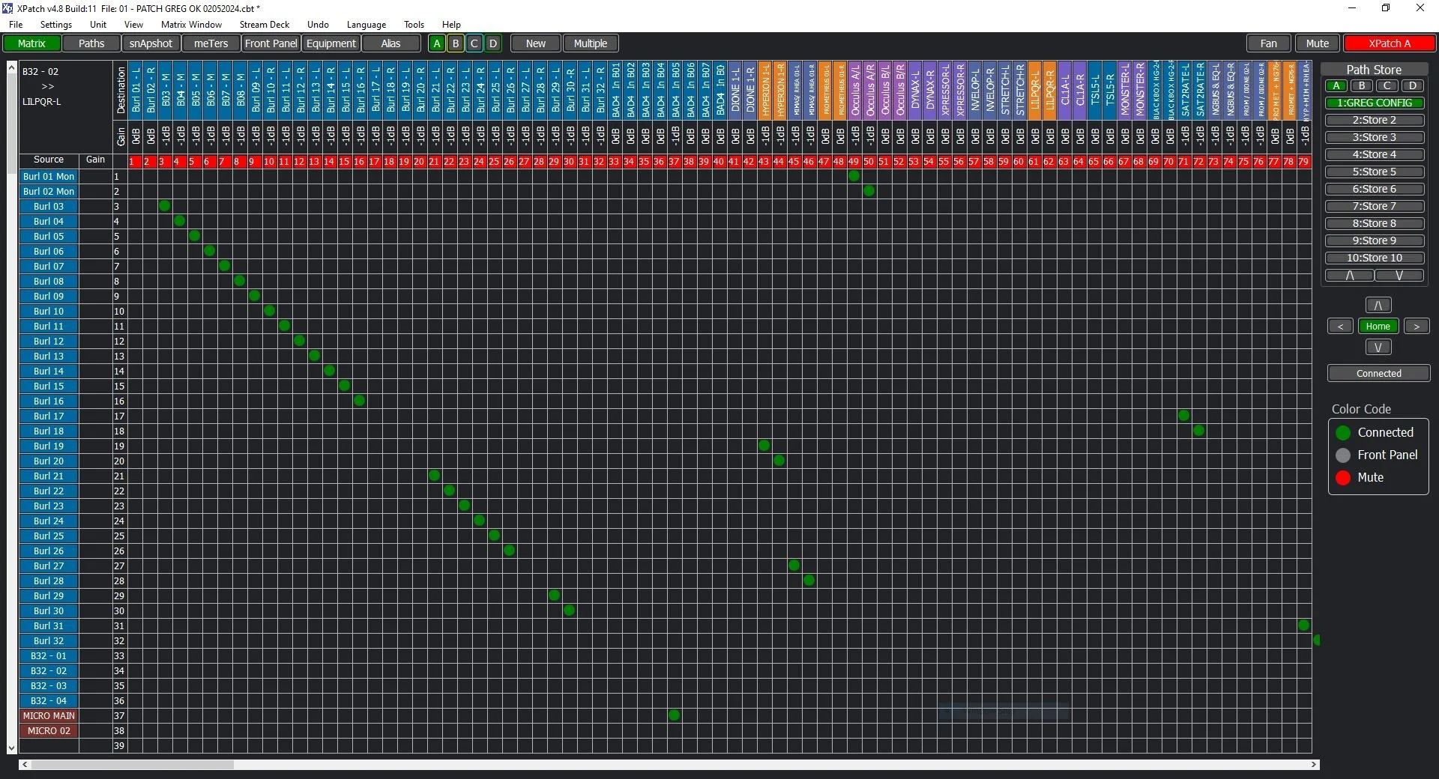
Task: Click the down arrow inside Path Store panel
Action: click(1400, 276)
